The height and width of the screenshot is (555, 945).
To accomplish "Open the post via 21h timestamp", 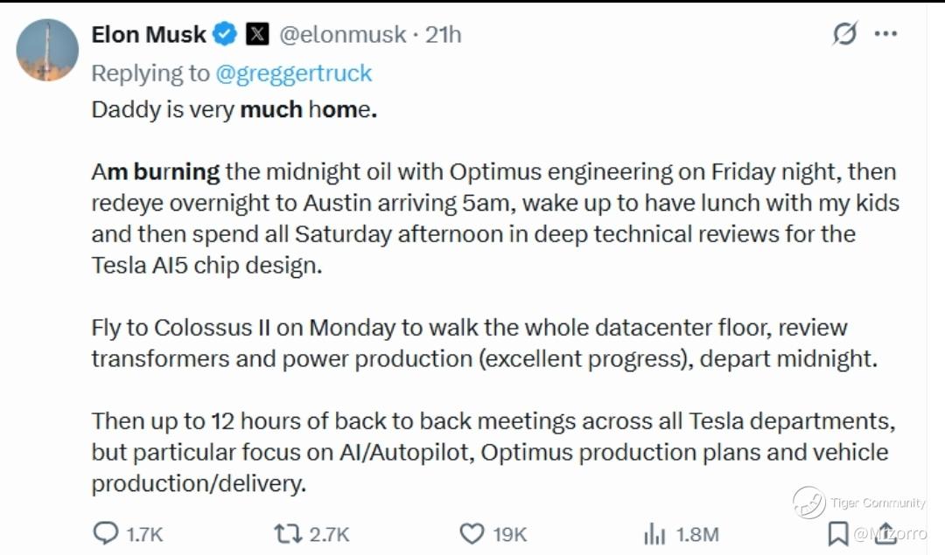I will coord(444,35).
